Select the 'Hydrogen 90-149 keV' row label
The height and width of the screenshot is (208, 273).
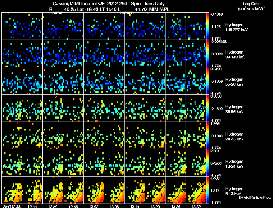point(235,55)
